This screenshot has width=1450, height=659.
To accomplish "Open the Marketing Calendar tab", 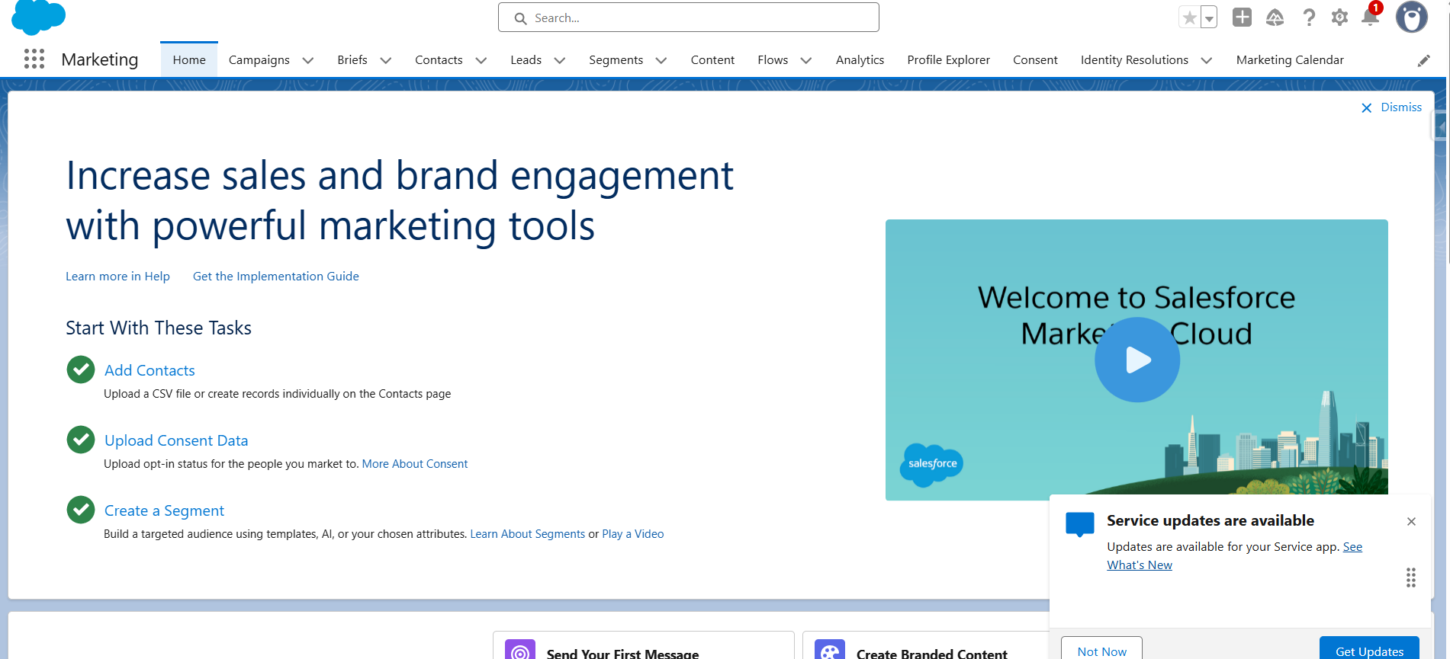I will click(x=1290, y=59).
